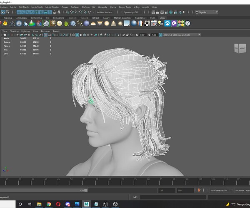Open the question mark help shelf icon
This screenshot has width=250, height=208.
(x=187, y=23)
